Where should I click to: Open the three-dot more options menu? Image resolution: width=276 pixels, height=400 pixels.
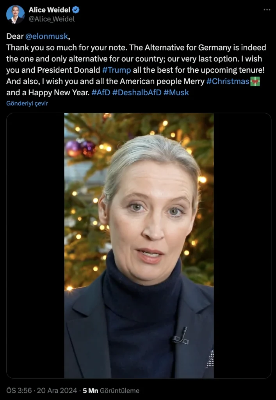coord(267,10)
